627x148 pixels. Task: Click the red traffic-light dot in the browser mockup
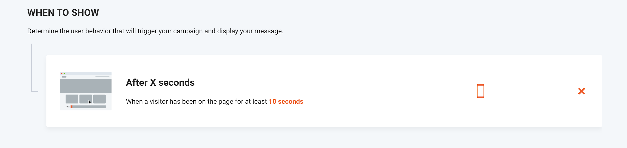coord(61,73)
